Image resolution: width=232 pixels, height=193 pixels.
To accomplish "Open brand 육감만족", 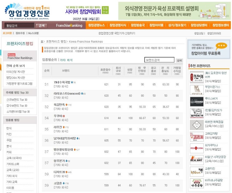I will pyautogui.click(x=59, y=105).
